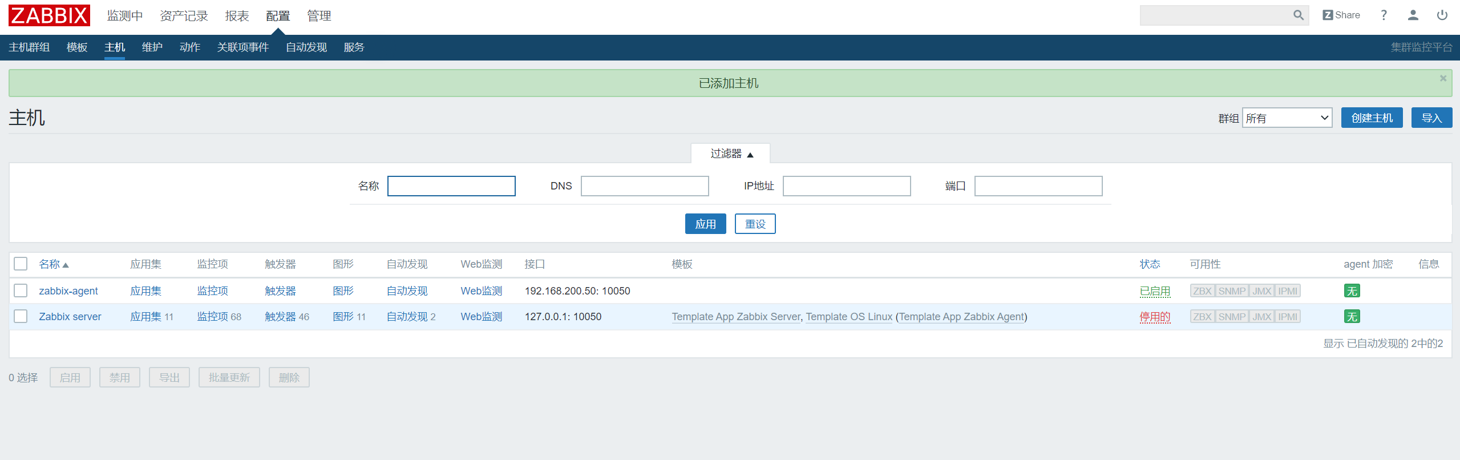Click the 导入 button
1460x460 pixels.
[x=1431, y=118]
